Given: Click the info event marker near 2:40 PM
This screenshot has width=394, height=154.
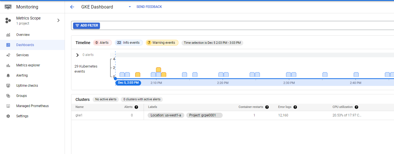Looking at the screenshot, I should (x=356, y=75).
